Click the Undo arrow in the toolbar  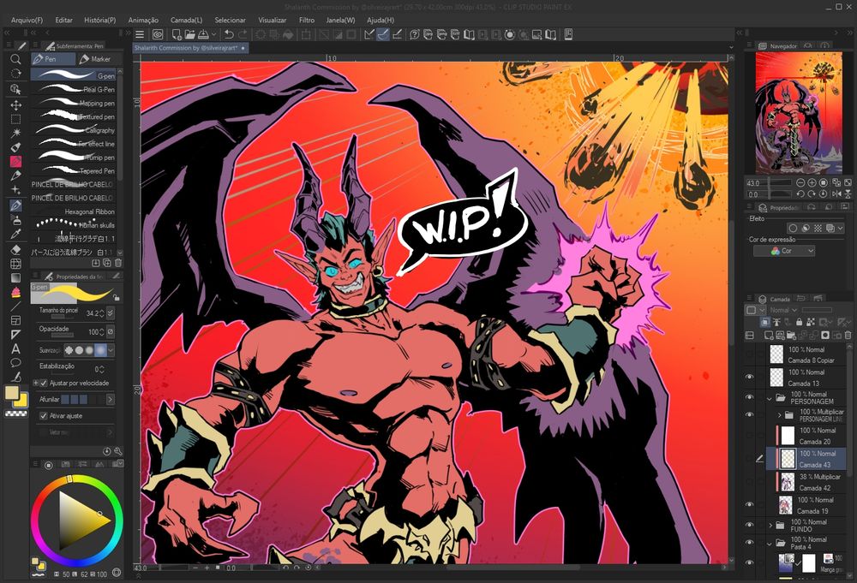coord(229,34)
